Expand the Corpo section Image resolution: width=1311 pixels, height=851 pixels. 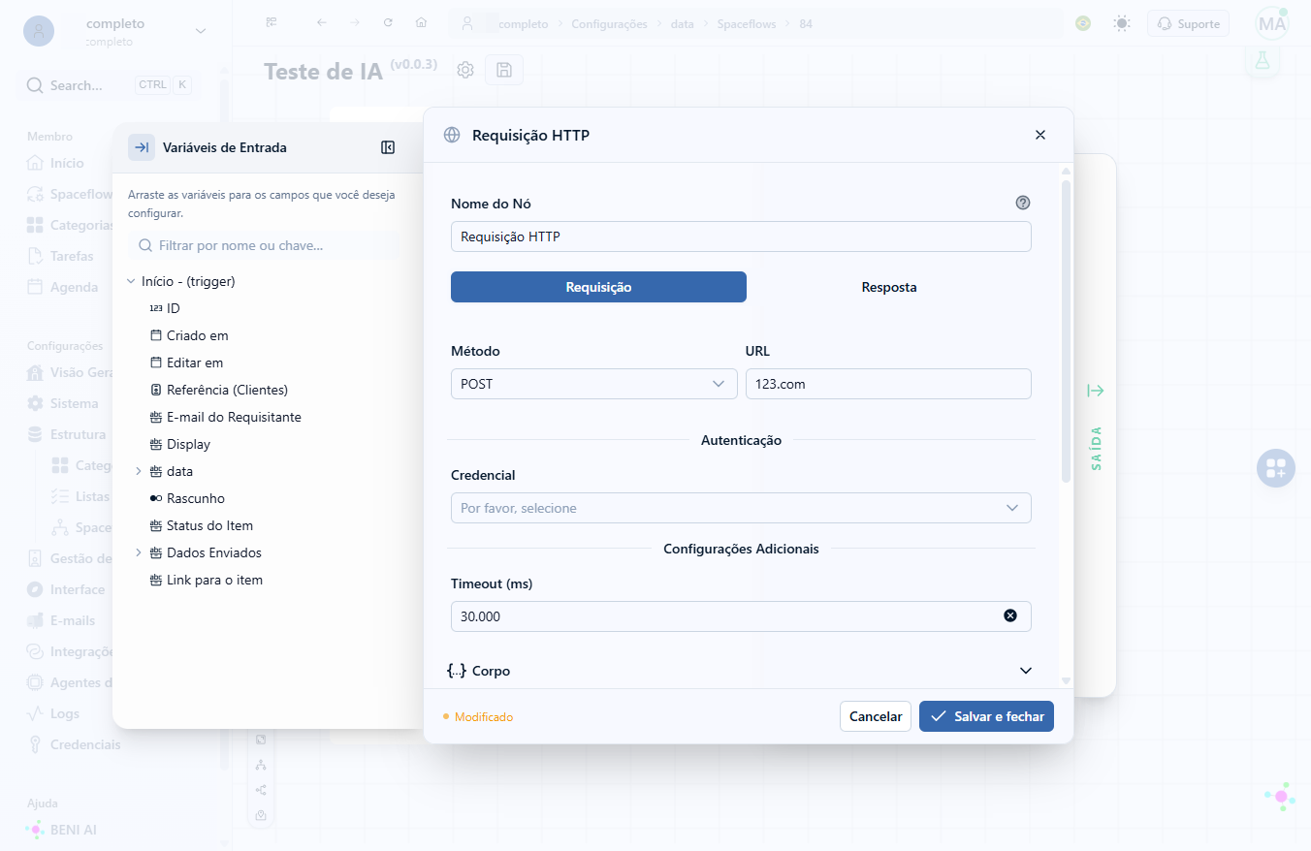point(740,671)
